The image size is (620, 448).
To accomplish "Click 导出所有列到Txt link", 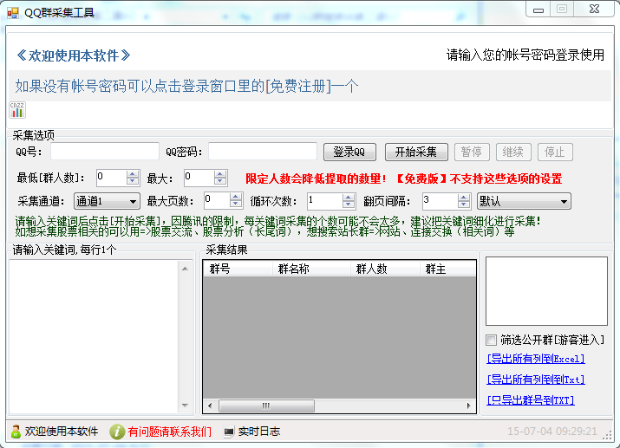I will 536,380.
